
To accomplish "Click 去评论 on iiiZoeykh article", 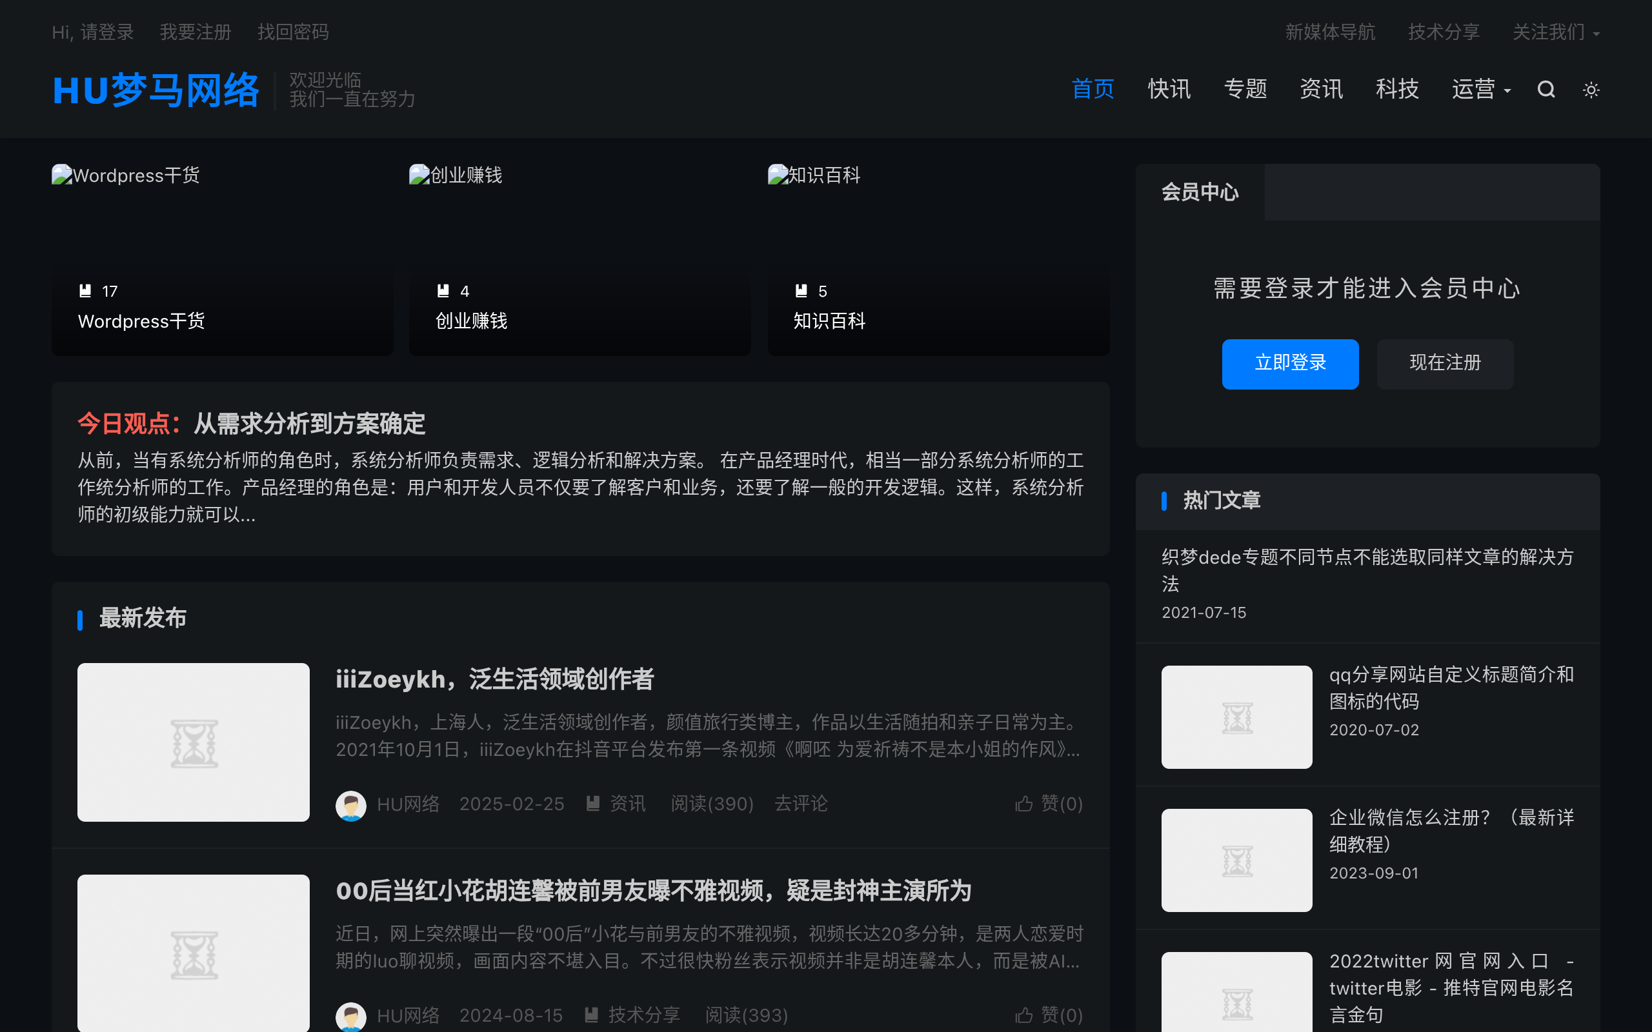I will pyautogui.click(x=801, y=804).
